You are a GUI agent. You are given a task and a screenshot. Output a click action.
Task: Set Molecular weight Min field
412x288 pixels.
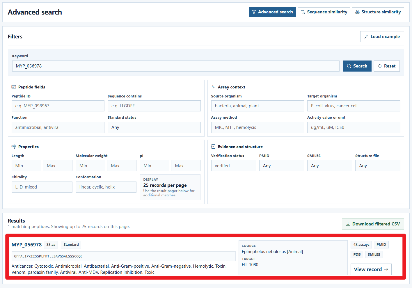(x=90, y=166)
